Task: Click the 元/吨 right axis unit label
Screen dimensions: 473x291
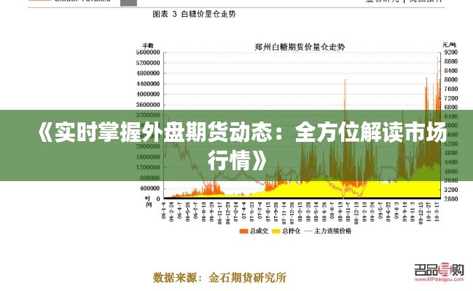Action: click(449, 44)
